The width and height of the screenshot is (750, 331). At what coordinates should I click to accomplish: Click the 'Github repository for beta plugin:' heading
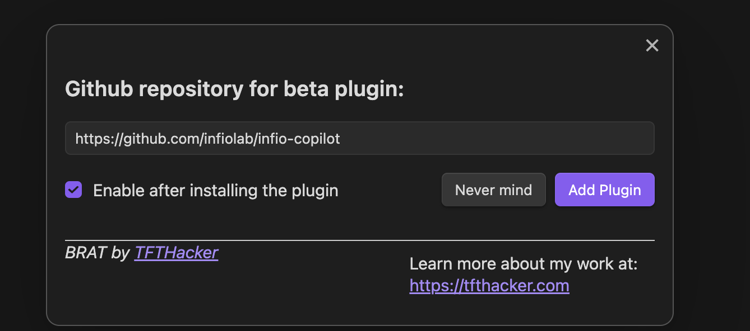[234, 89]
